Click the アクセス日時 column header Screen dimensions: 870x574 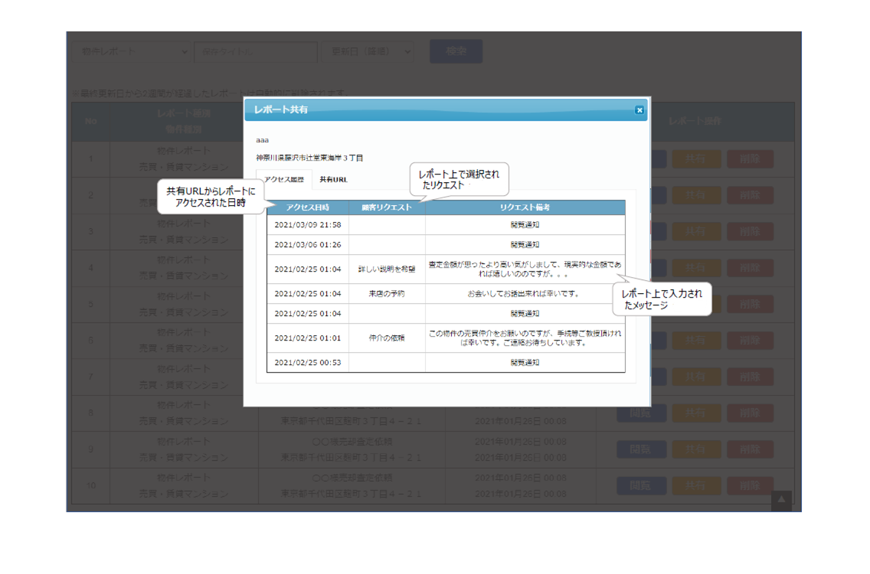[x=307, y=207]
